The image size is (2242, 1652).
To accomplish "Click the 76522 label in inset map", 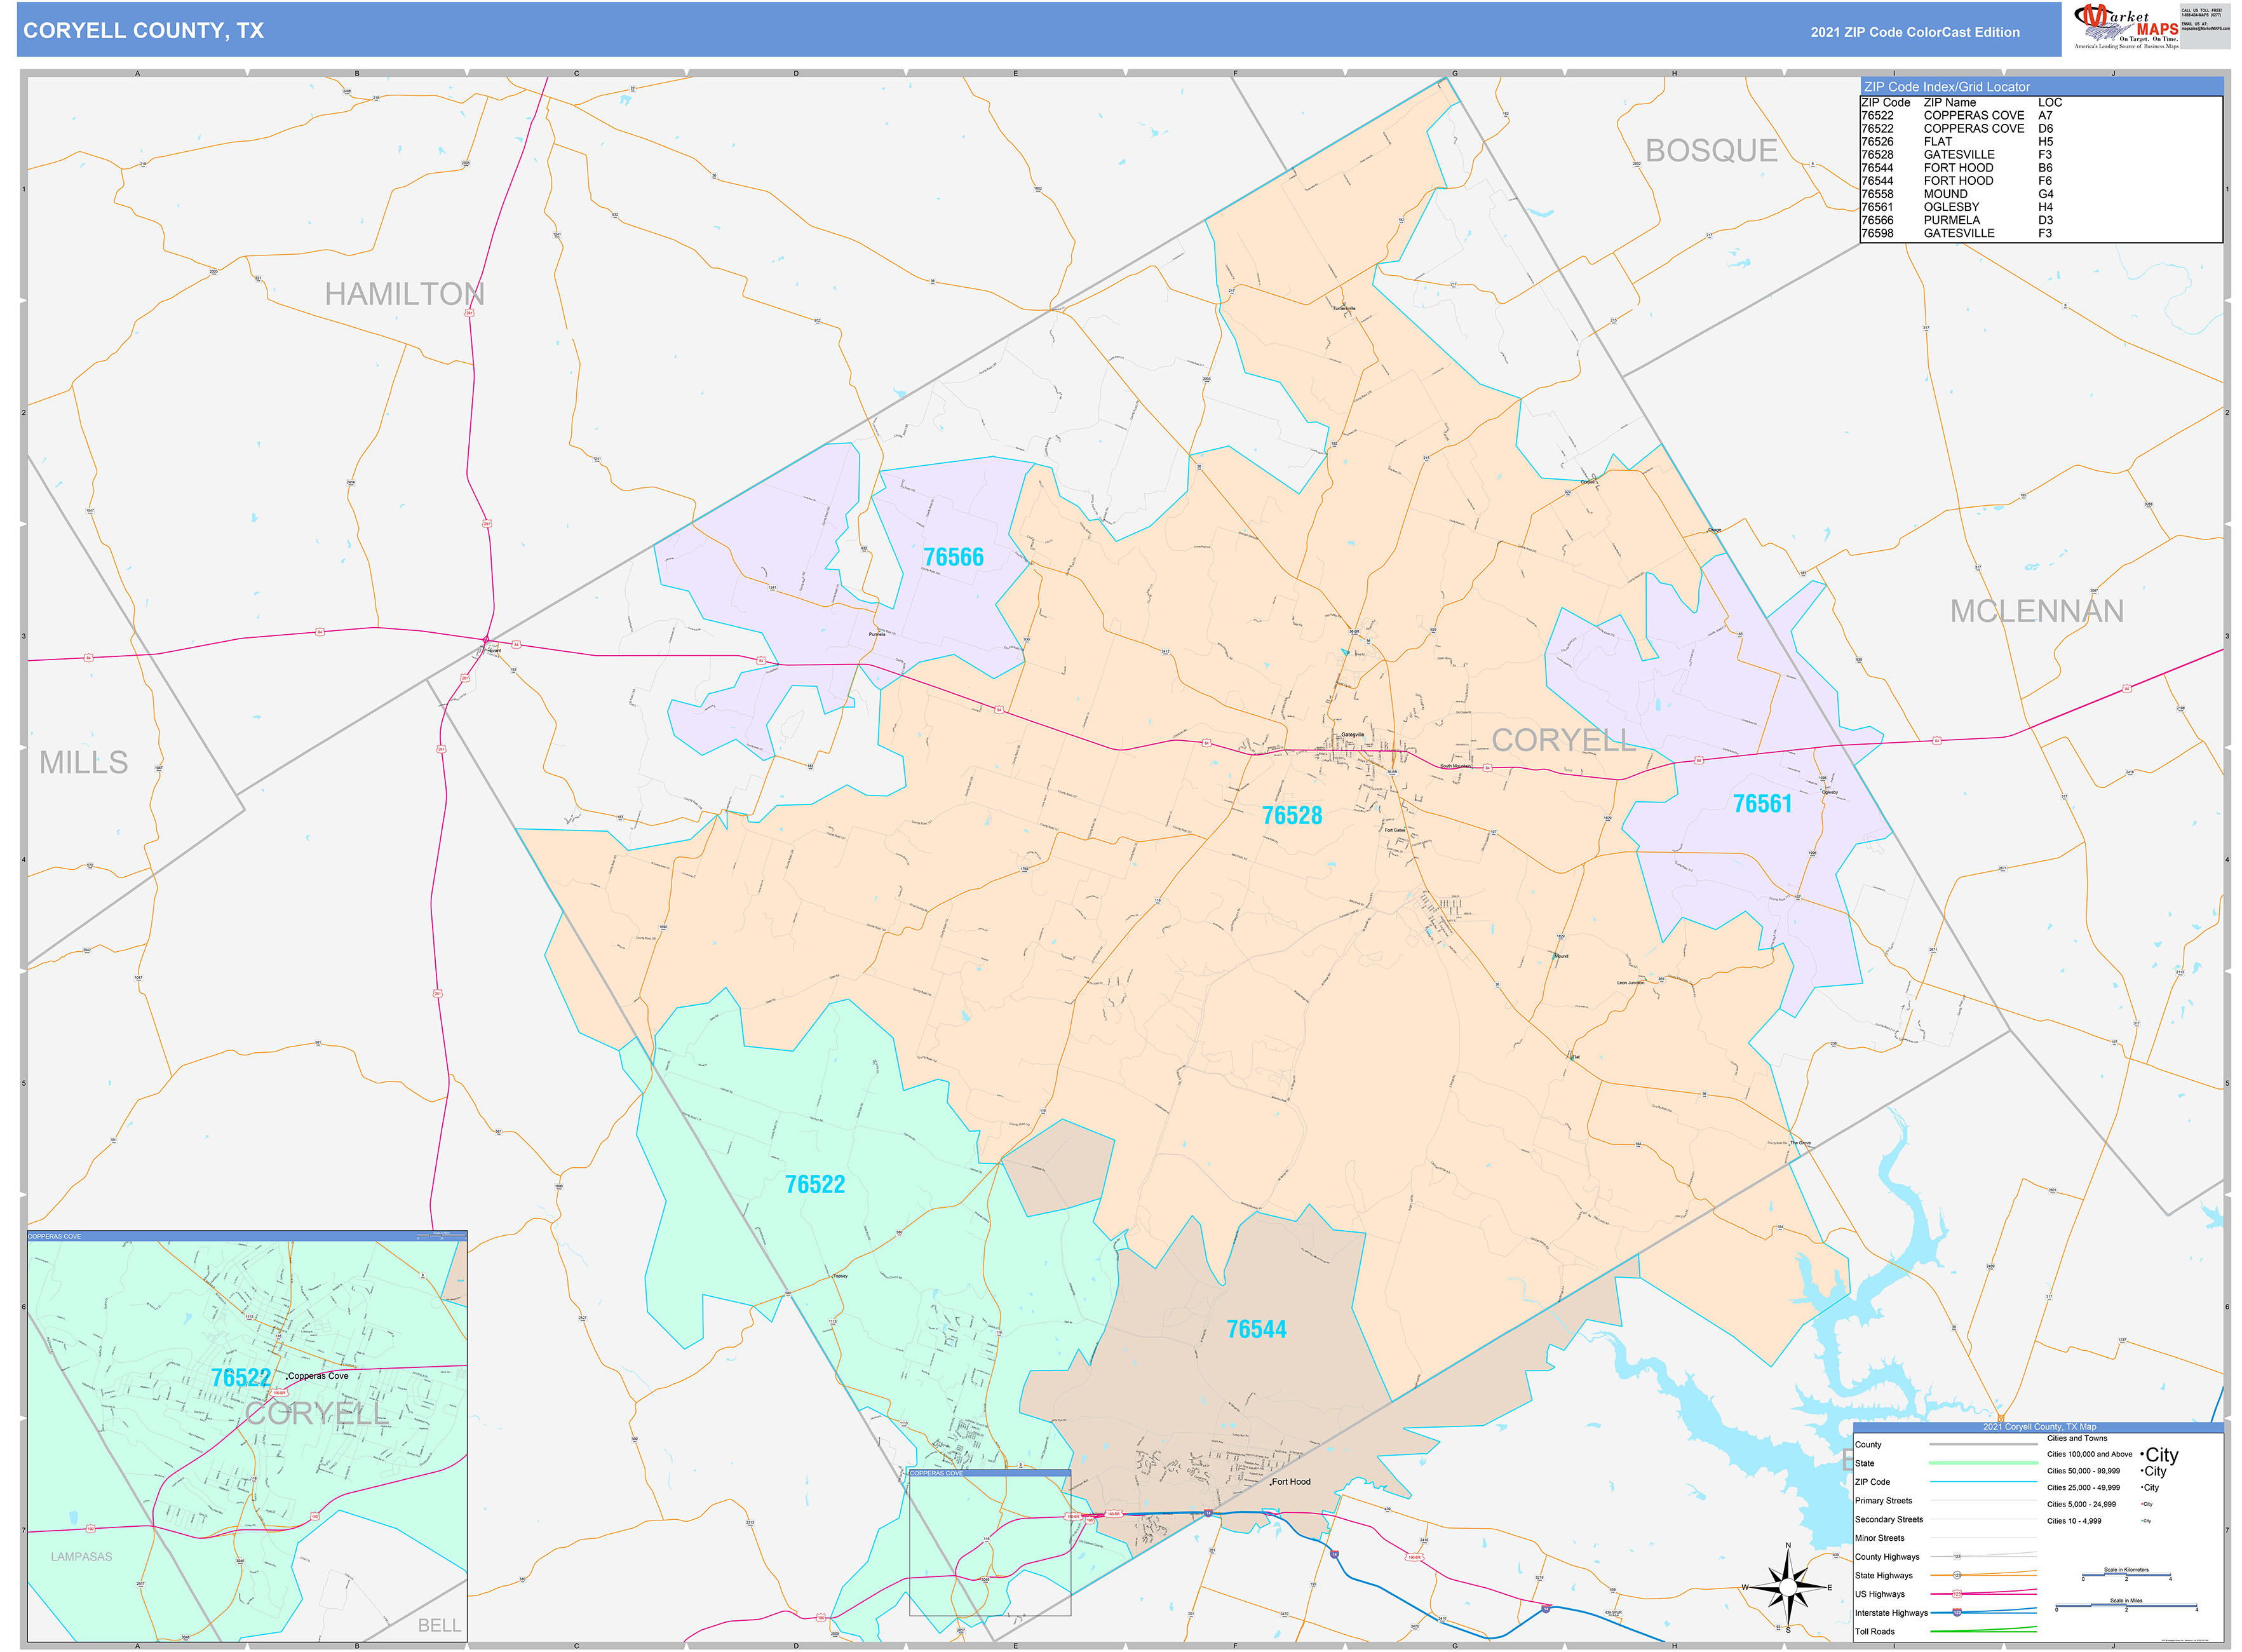I will click(x=241, y=1378).
